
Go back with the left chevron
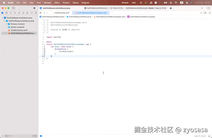(45, 13)
